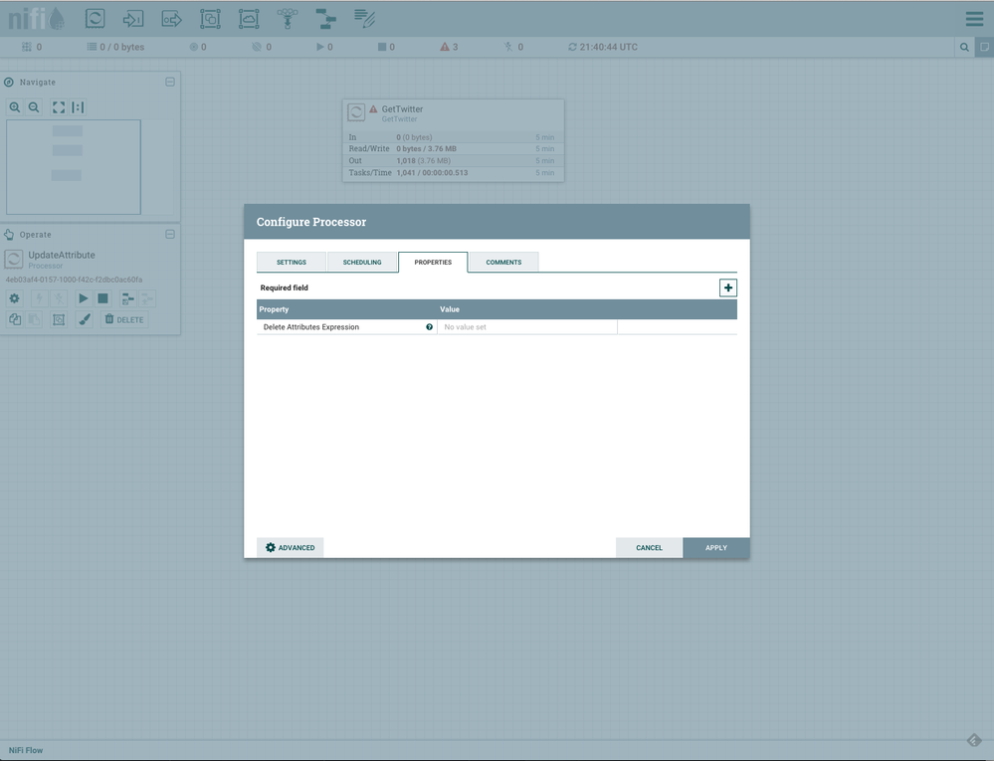Collapse the Navigate panel
994x761 pixels.
170,82
